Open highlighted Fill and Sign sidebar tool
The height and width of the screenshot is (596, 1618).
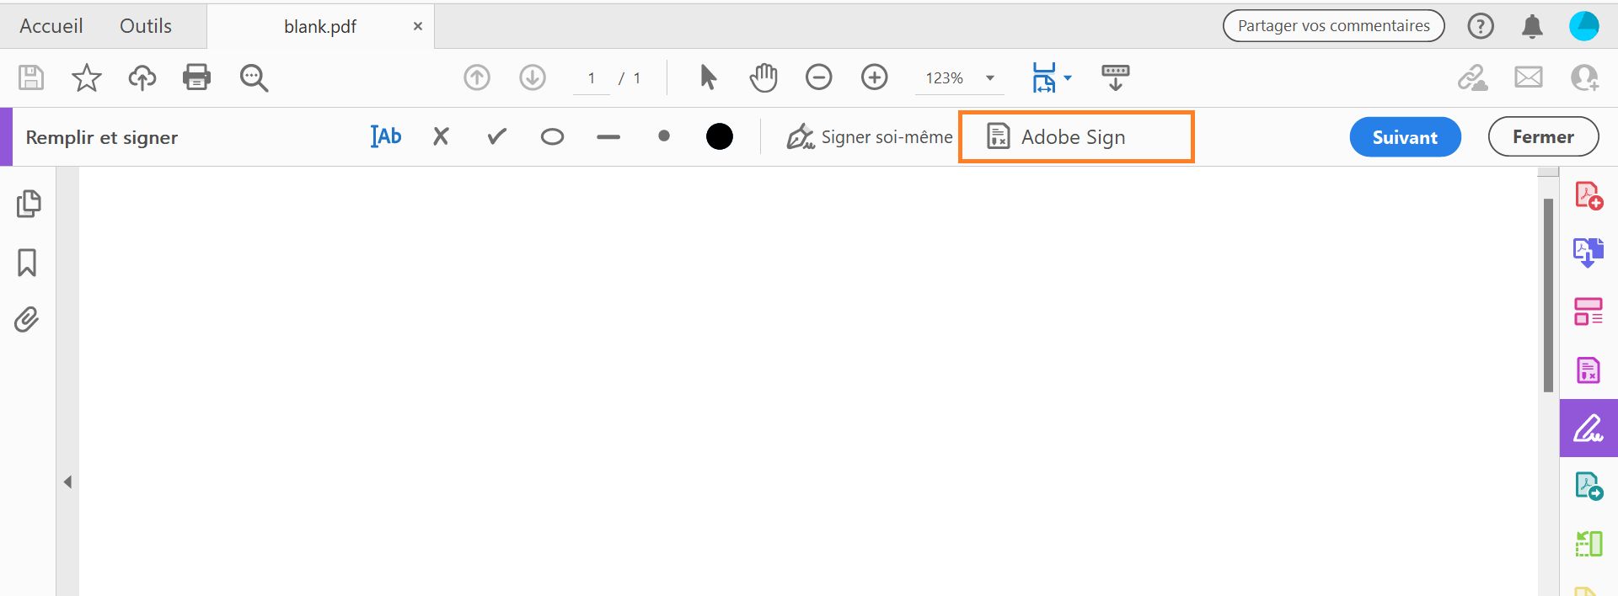tap(1589, 428)
